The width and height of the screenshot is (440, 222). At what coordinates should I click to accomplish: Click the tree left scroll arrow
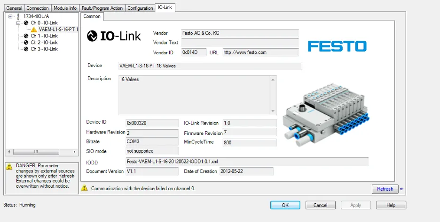pyautogui.click(x=9, y=152)
